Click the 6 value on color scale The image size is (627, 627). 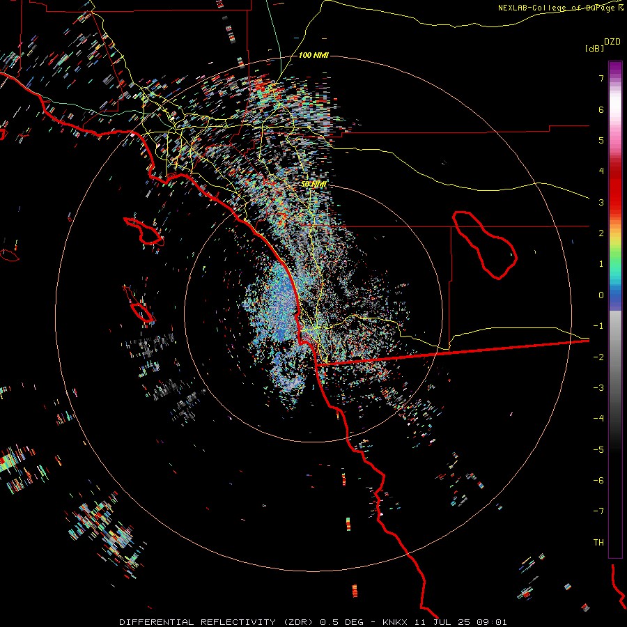pos(601,109)
